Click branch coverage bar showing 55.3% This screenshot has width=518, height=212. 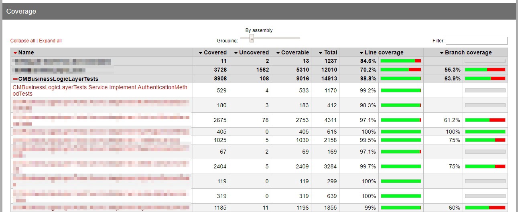click(x=485, y=70)
